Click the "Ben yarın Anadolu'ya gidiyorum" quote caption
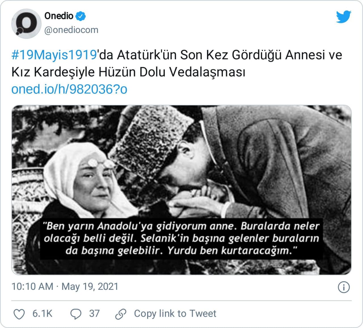The height and width of the screenshot is (328, 363). [x=181, y=238]
